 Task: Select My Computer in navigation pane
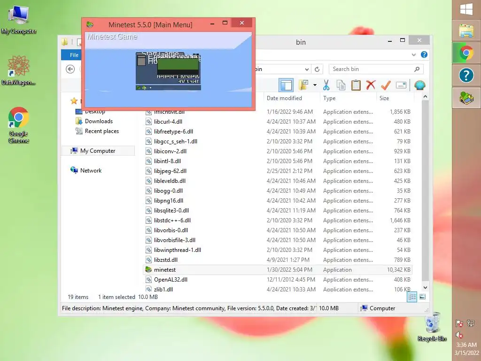(98, 151)
